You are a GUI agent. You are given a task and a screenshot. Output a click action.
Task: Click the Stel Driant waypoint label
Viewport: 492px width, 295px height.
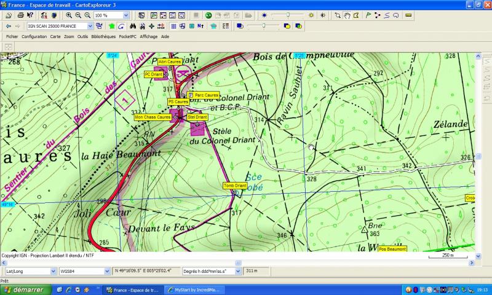pyautogui.click(x=197, y=117)
